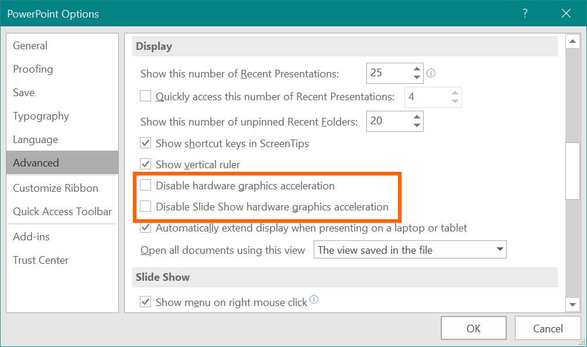587x347 pixels.
Task: Switch to the General options section
Action: coord(30,45)
